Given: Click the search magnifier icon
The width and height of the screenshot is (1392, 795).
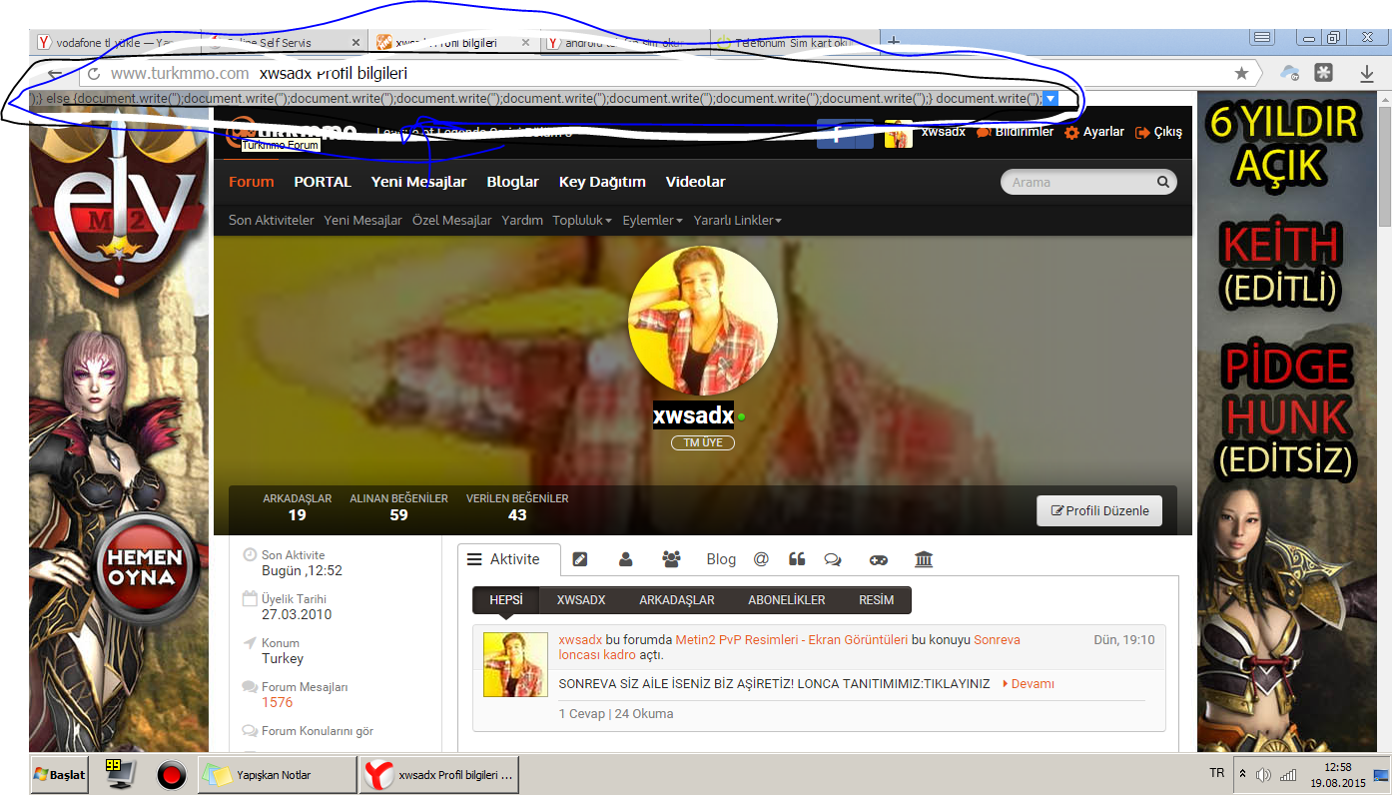Looking at the screenshot, I should click(x=1162, y=182).
